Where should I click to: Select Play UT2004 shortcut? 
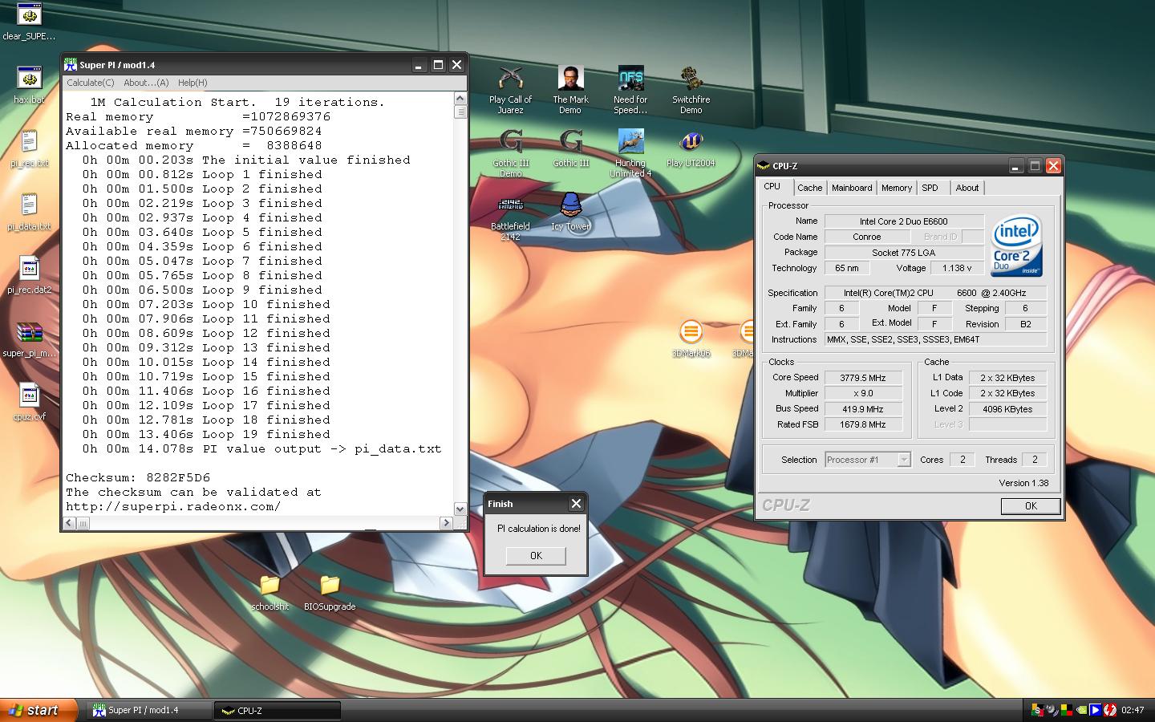pyautogui.click(x=691, y=148)
